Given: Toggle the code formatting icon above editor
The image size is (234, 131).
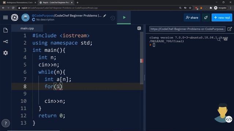Looking at the screenshot, I should 139,28.
